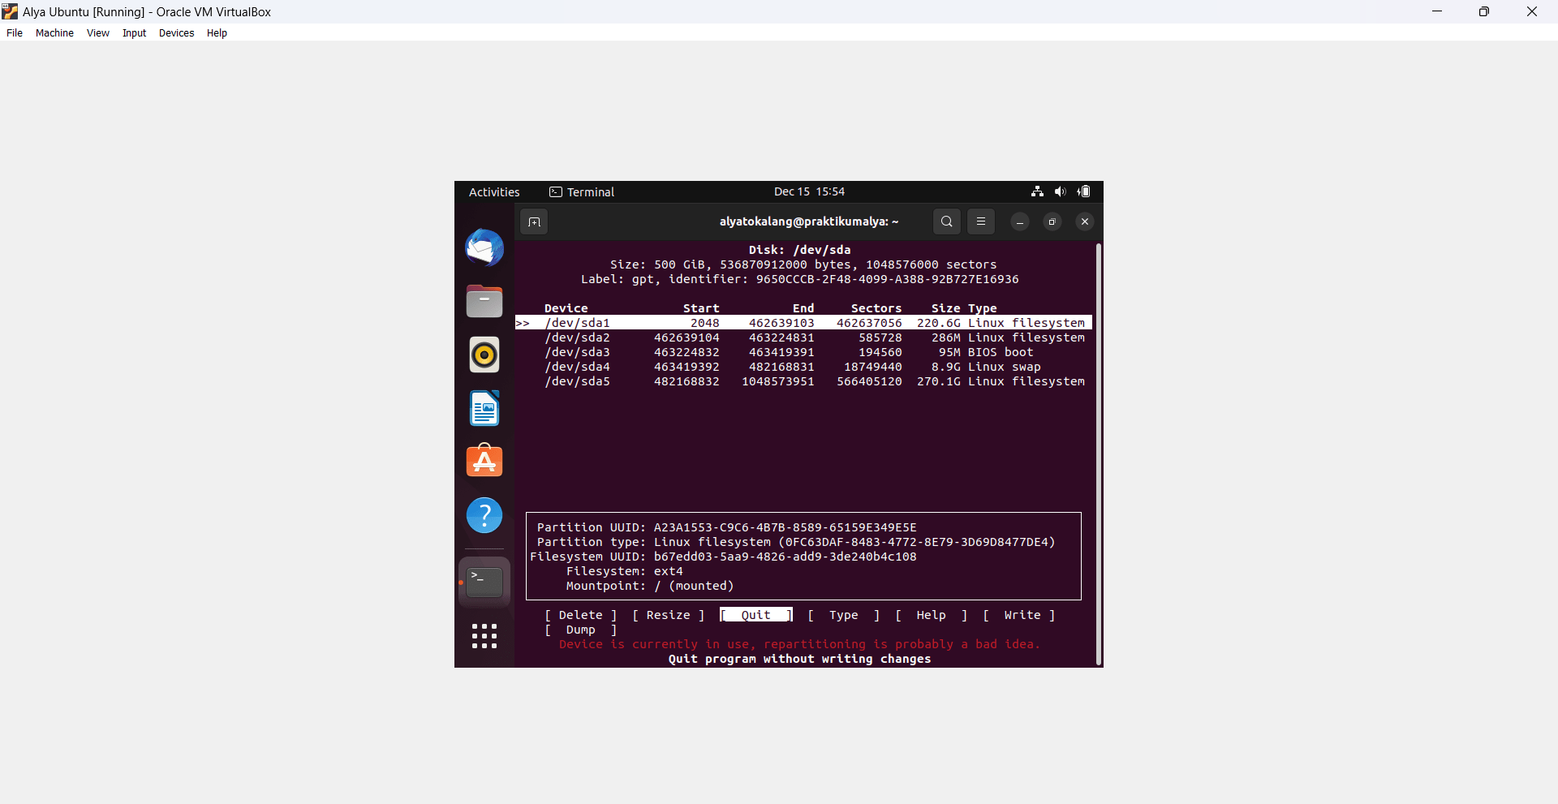The width and height of the screenshot is (1558, 804).
Task: Open Thunderbird mail from the dock
Action: [484, 247]
